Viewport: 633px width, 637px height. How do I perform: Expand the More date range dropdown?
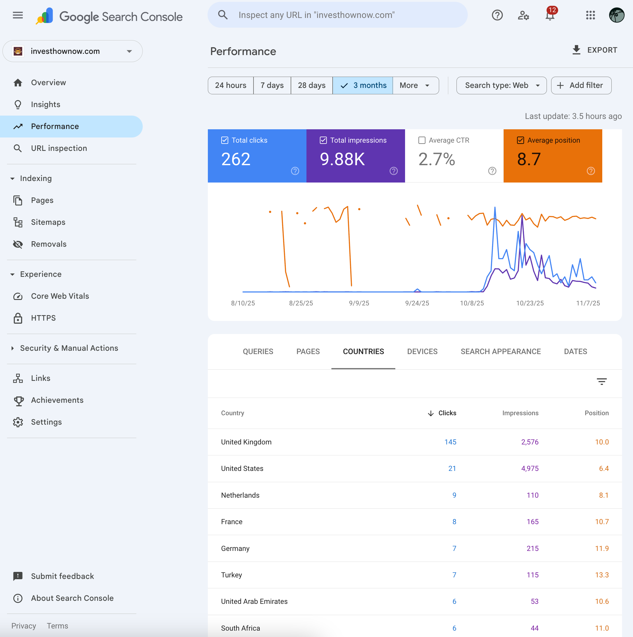(415, 85)
